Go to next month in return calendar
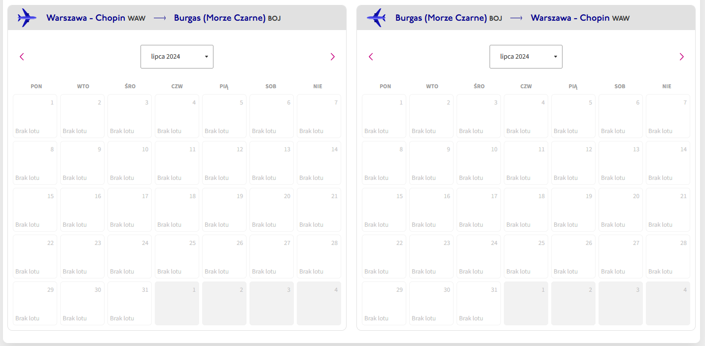Screen dimensions: 705x346 (681, 57)
